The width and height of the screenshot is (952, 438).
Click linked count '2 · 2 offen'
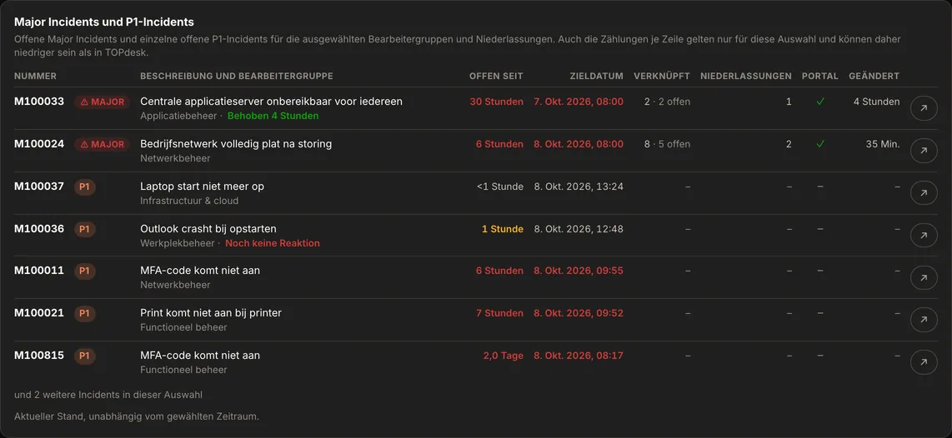(x=667, y=102)
